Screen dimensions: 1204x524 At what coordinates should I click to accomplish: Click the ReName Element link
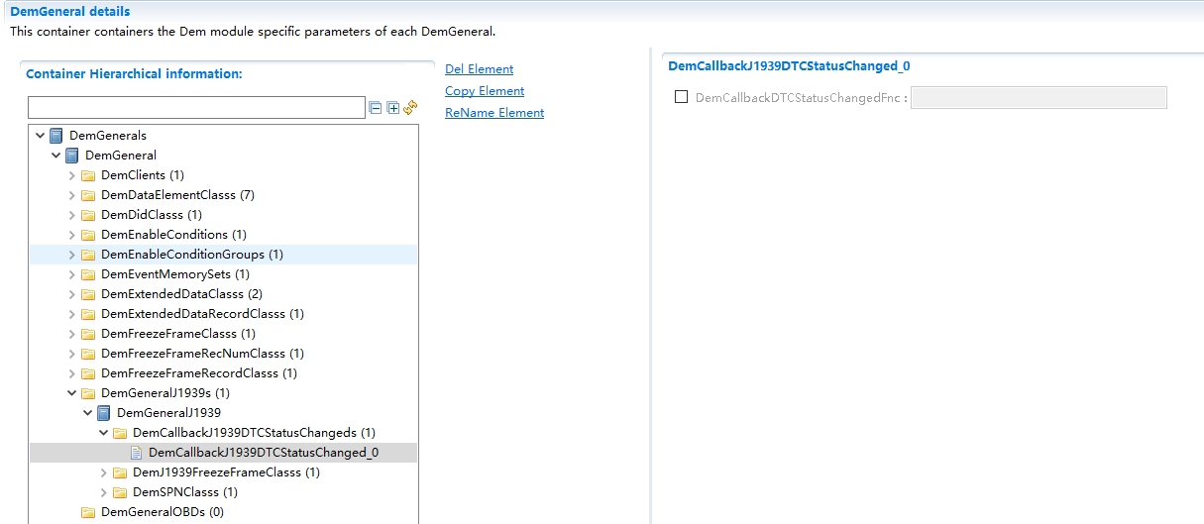pyautogui.click(x=494, y=113)
